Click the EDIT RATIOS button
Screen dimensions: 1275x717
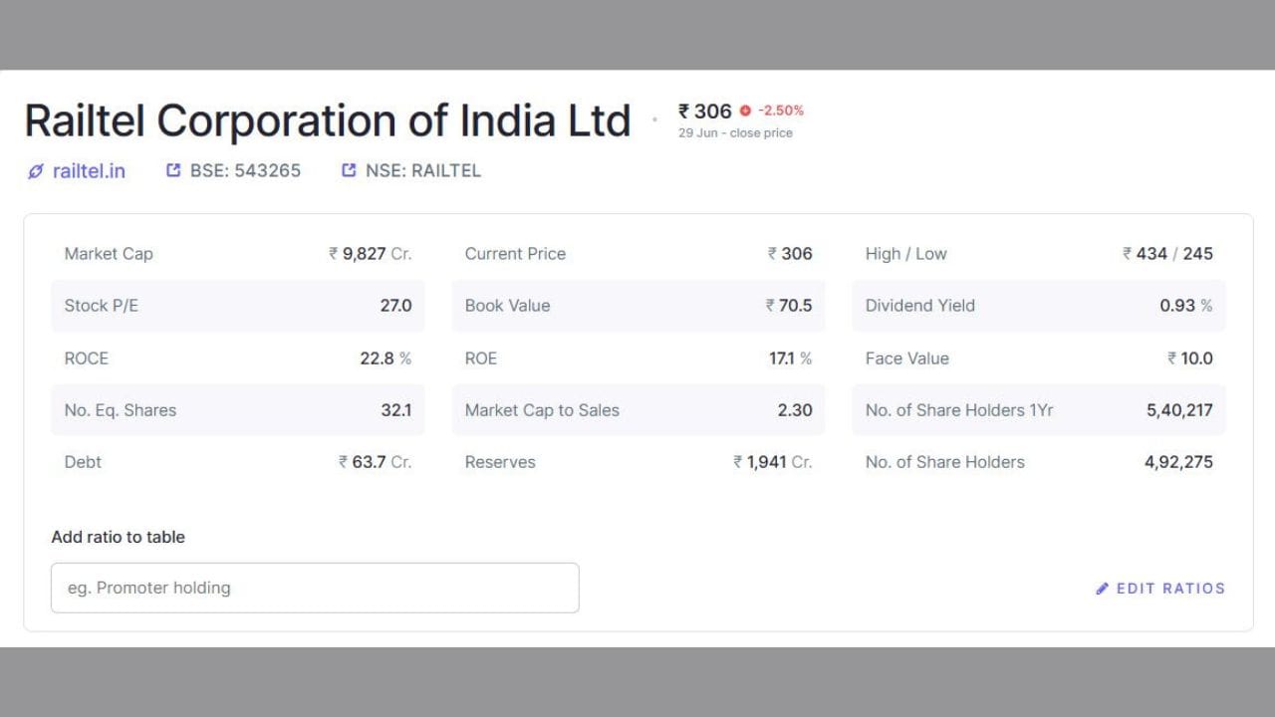click(x=1160, y=589)
